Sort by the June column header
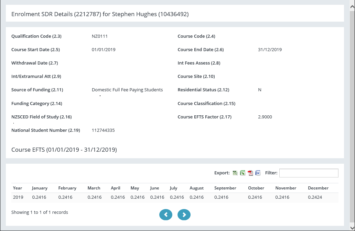This screenshot has width=355, height=231. click(154, 188)
